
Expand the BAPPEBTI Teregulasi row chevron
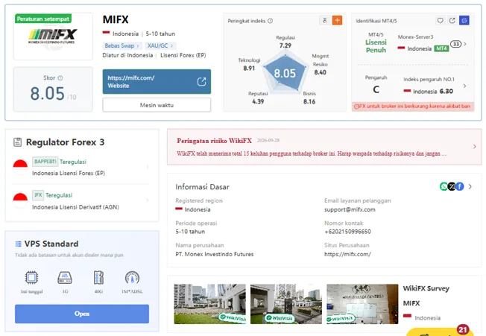pos(148,167)
